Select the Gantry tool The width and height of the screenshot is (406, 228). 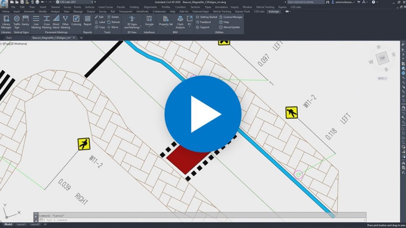(25, 21)
